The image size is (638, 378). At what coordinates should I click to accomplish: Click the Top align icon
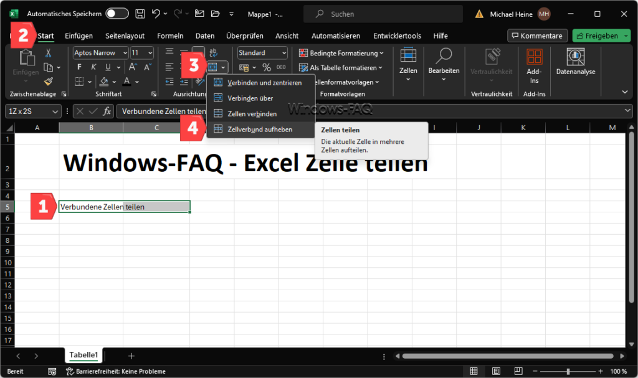169,52
